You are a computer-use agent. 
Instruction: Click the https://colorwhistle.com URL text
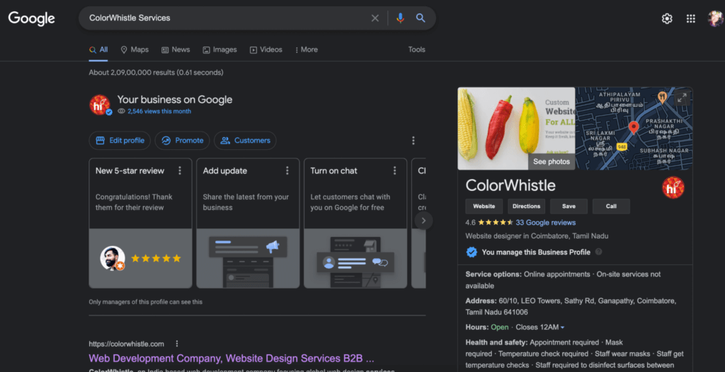click(126, 344)
